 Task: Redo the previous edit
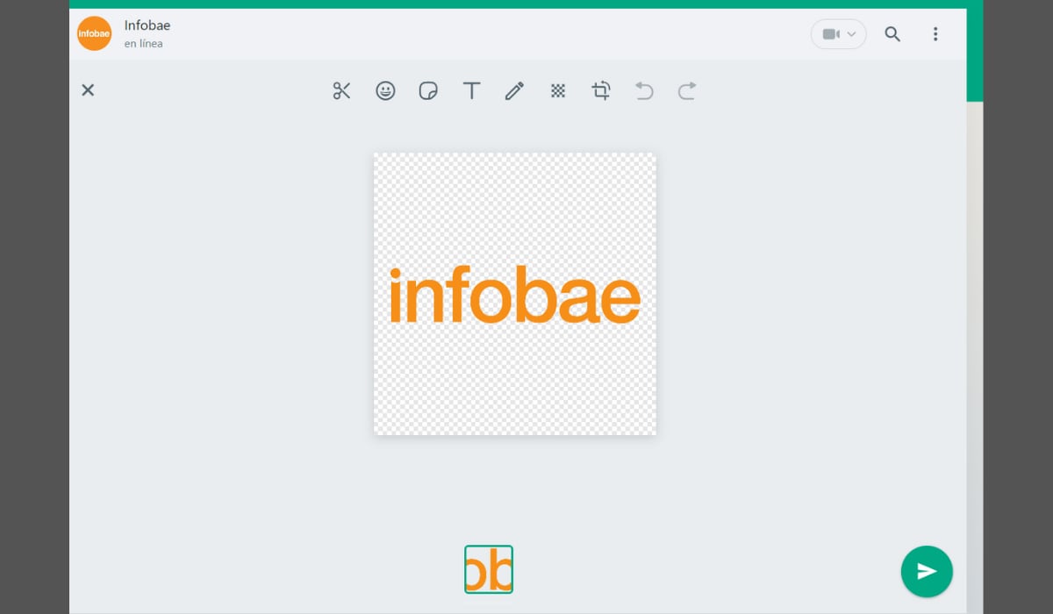pos(687,90)
